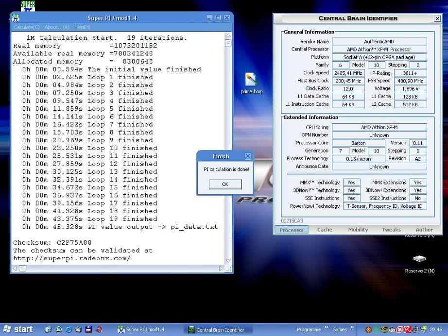The width and height of the screenshot is (448, 336).
Task: Click the SSE2 Instructions No field
Action: click(418, 198)
